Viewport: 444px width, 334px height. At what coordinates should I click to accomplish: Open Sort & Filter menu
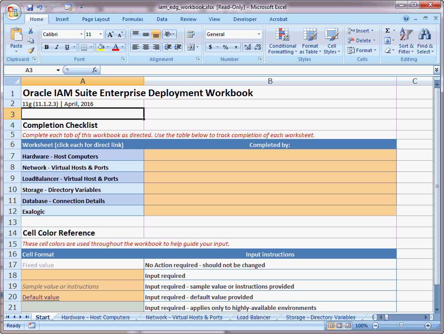[x=406, y=41]
